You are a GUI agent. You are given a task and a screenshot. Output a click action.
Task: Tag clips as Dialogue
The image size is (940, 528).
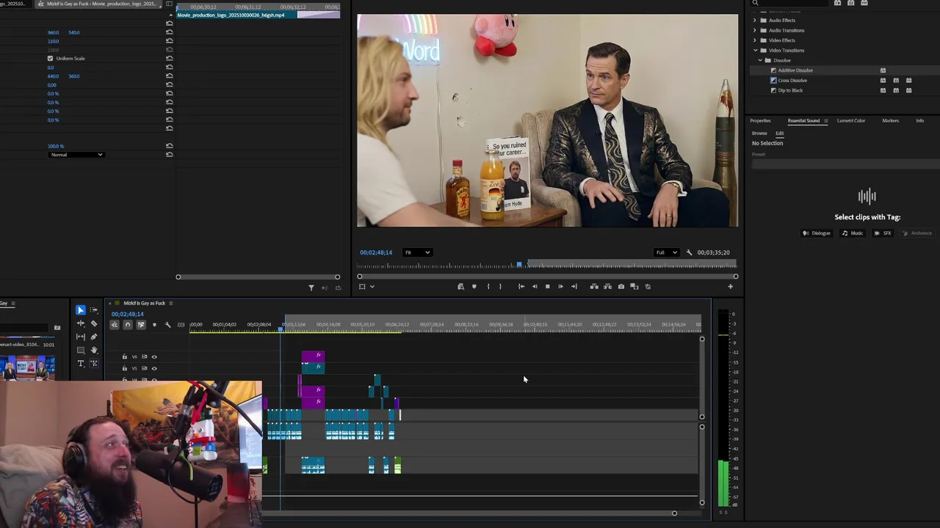817,233
